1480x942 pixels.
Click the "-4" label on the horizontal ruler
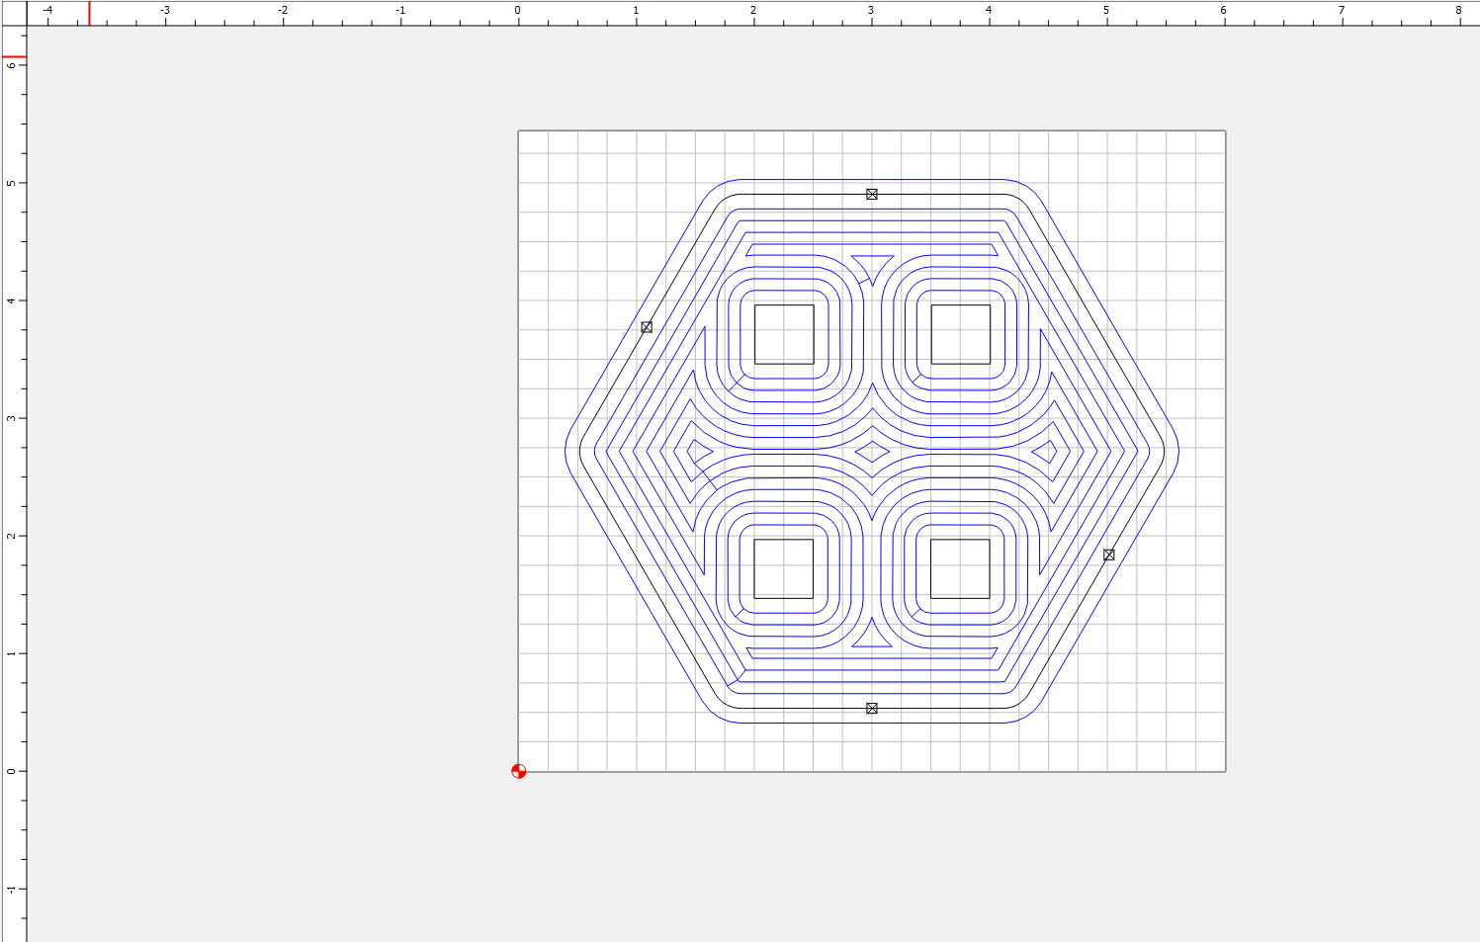(46, 10)
